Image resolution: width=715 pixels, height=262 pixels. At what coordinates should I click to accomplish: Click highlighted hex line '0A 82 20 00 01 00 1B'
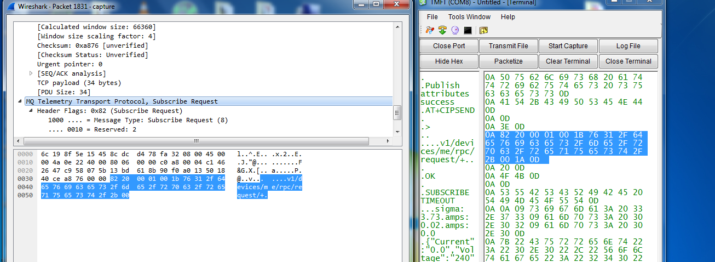[566, 135]
